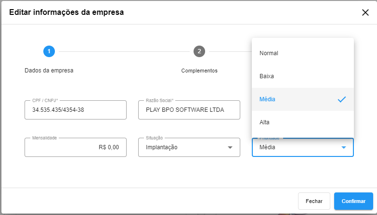
Task: Focus the Mensalidade amount field
Action: (x=76, y=147)
